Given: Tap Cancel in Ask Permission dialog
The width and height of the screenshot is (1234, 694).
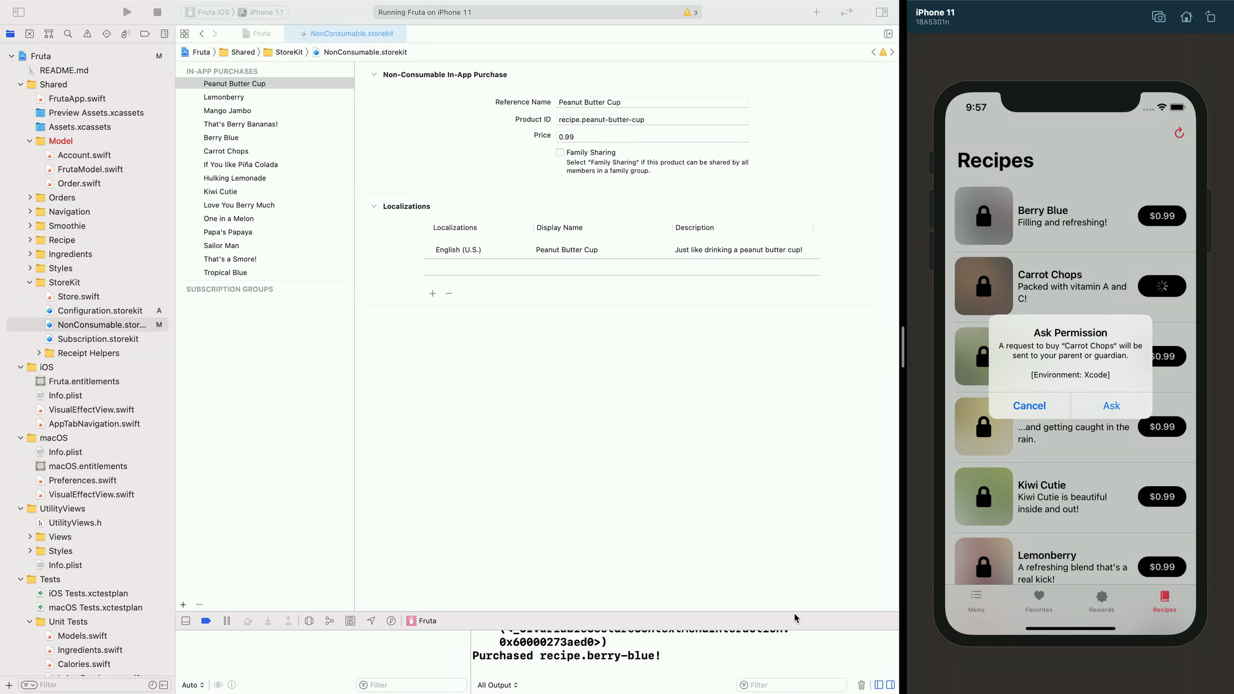Looking at the screenshot, I should pyautogui.click(x=1029, y=405).
